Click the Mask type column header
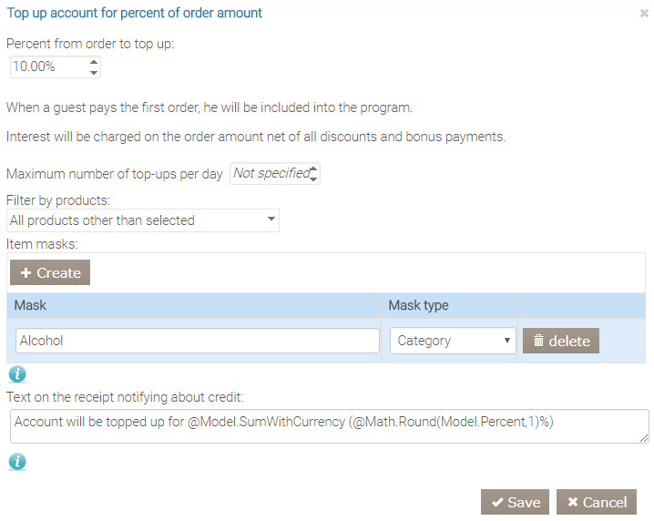 pos(449,305)
